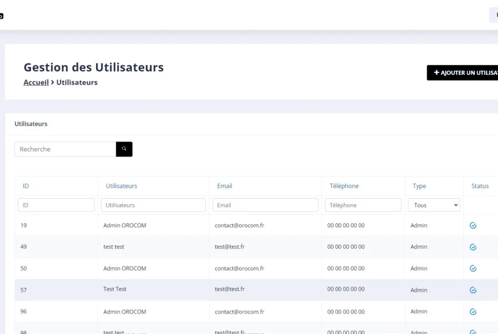498x334 pixels.
Task: Go to Accueil breadcrumb link
Action: pyautogui.click(x=36, y=82)
